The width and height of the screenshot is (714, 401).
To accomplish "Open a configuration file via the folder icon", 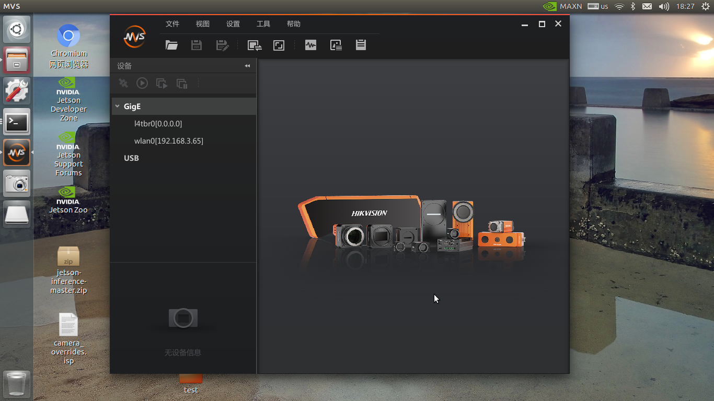I will 172,45.
